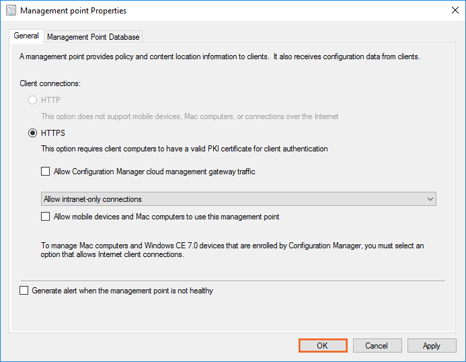
Task: Open the Management Point Database tab
Action: (93, 37)
